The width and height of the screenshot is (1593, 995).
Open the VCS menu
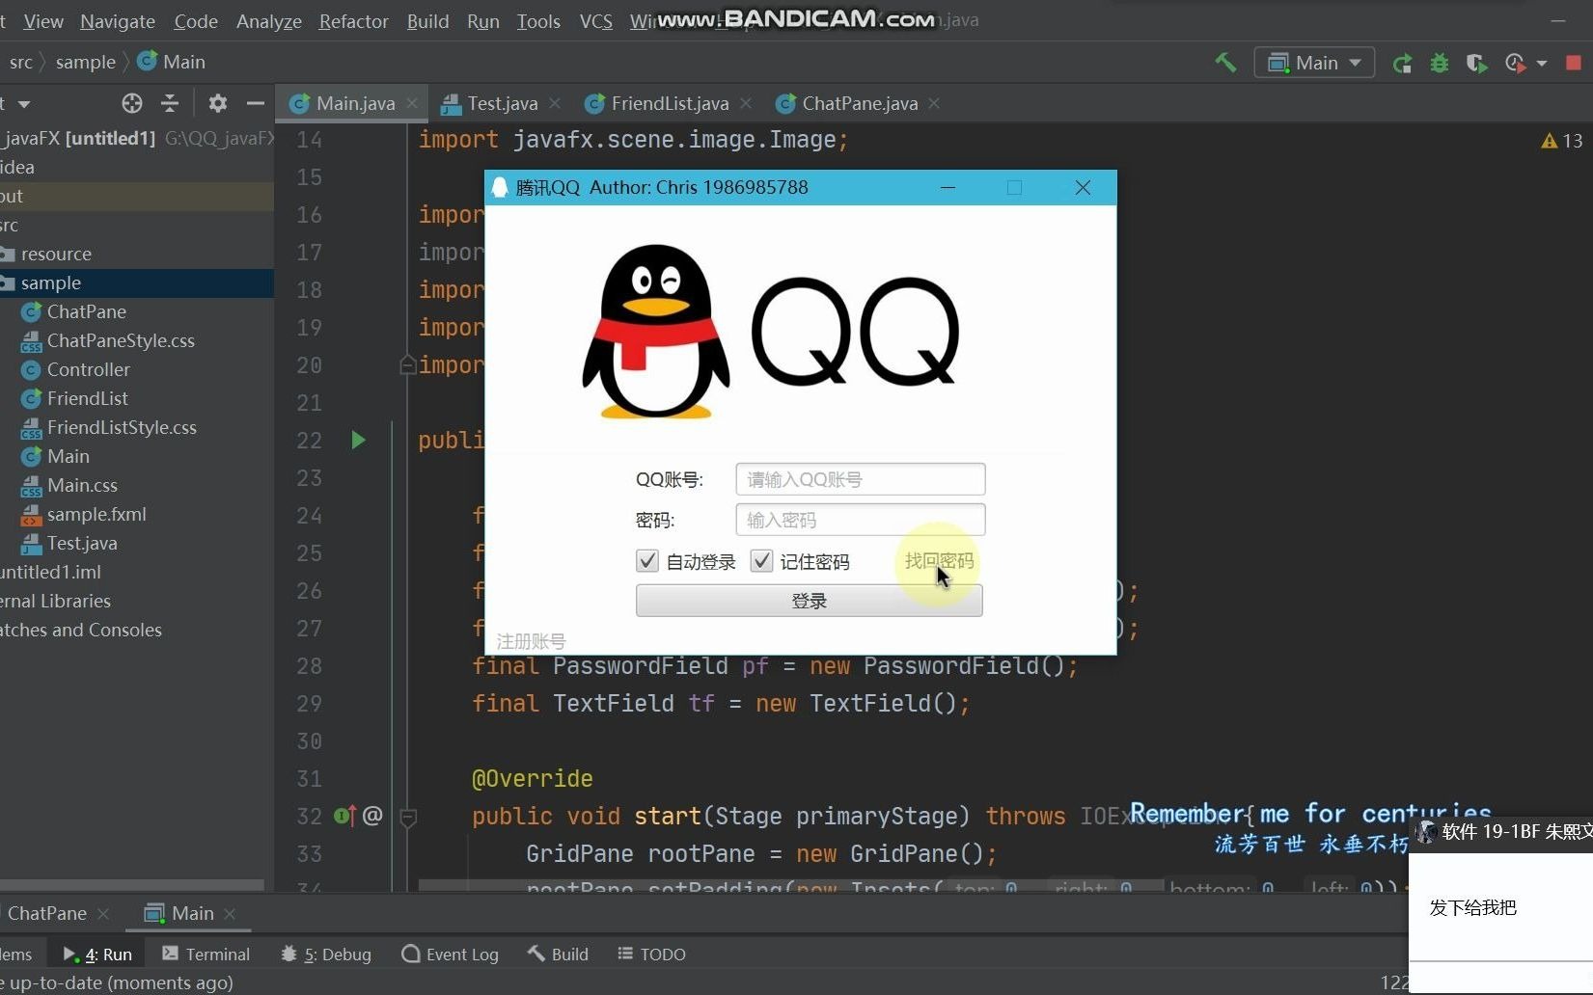(x=596, y=21)
